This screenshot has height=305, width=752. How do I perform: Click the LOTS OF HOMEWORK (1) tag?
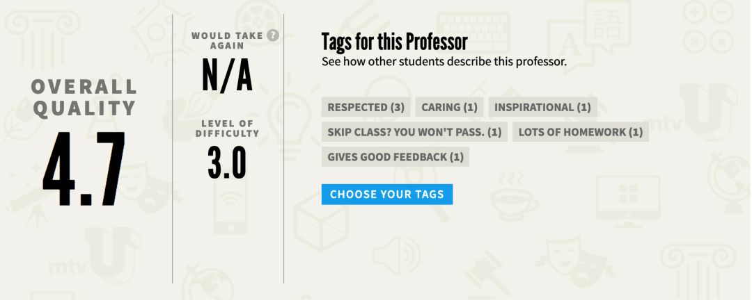[x=581, y=132]
